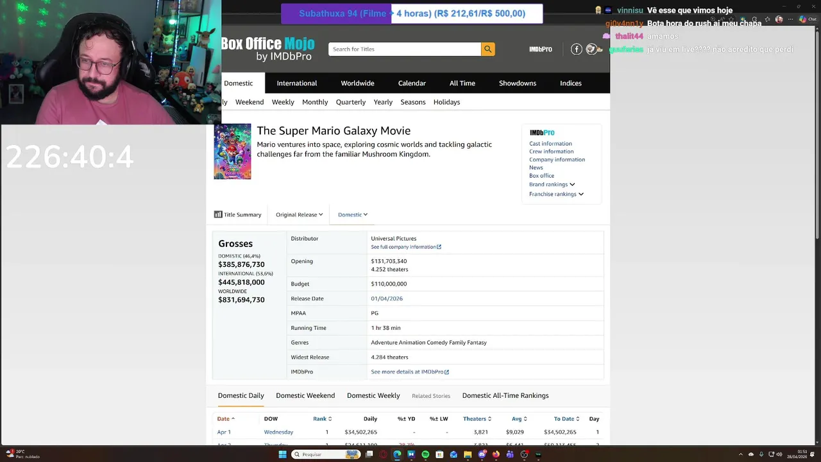Image resolution: width=821 pixels, height=462 pixels.
Task: Expand the Franchise rankings list
Action: coord(556,194)
